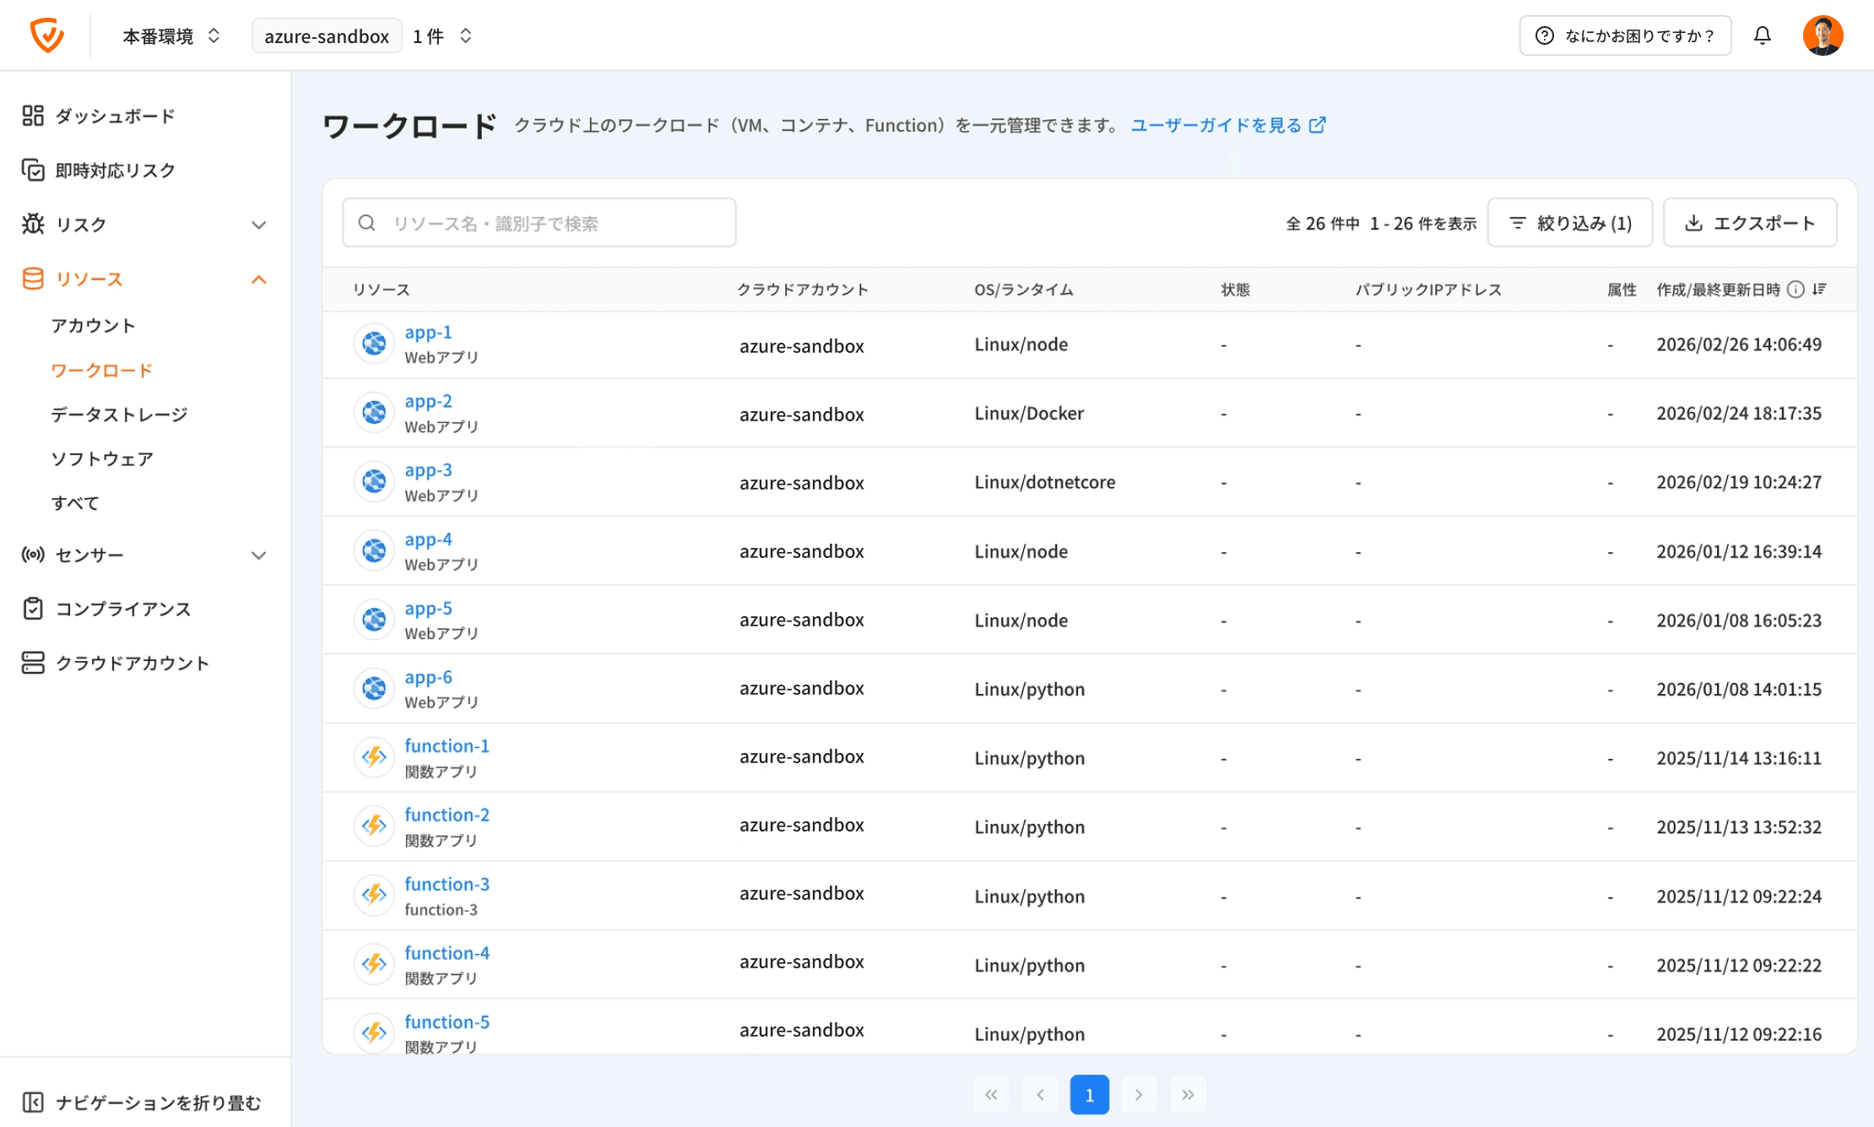Collapse the リソース section chevron

(259, 279)
